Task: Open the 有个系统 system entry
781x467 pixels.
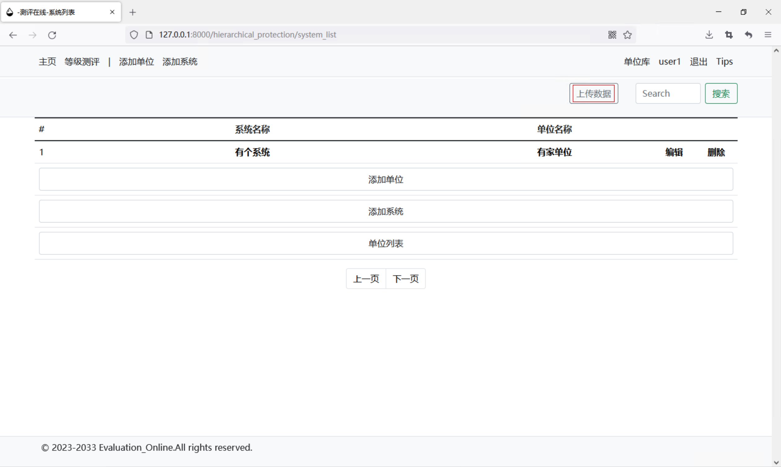Action: pos(252,152)
